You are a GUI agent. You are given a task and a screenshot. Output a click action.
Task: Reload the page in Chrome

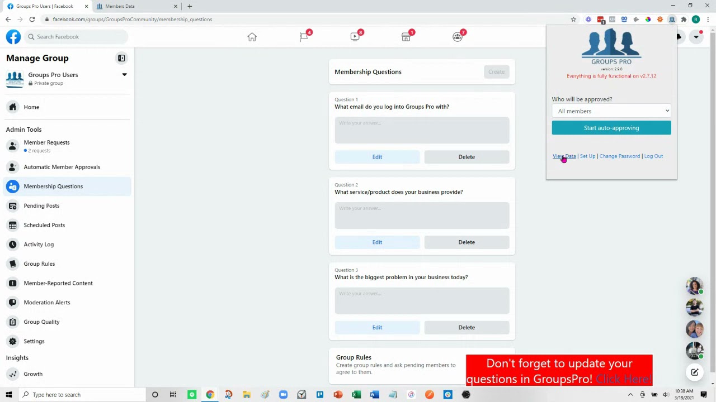(32, 20)
